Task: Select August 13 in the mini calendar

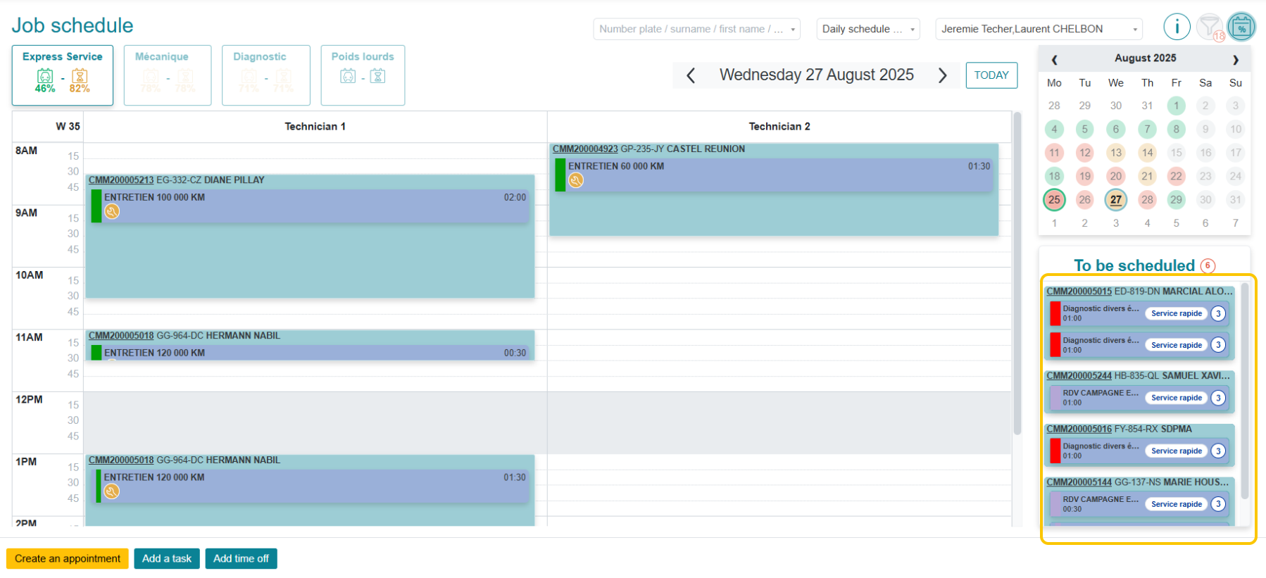Action: click(x=1116, y=153)
